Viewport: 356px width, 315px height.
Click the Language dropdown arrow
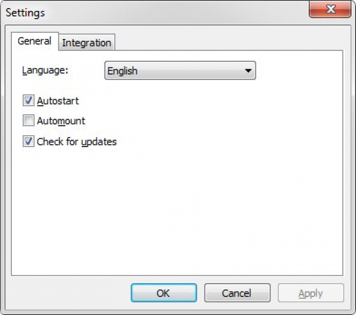(x=248, y=71)
